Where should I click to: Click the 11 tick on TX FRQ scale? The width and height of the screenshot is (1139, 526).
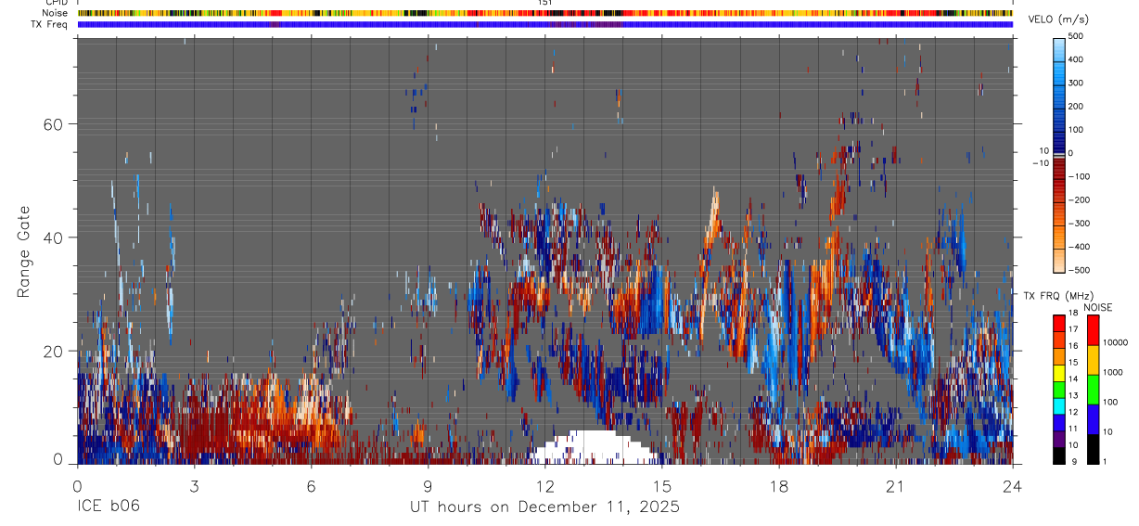tap(1073, 429)
